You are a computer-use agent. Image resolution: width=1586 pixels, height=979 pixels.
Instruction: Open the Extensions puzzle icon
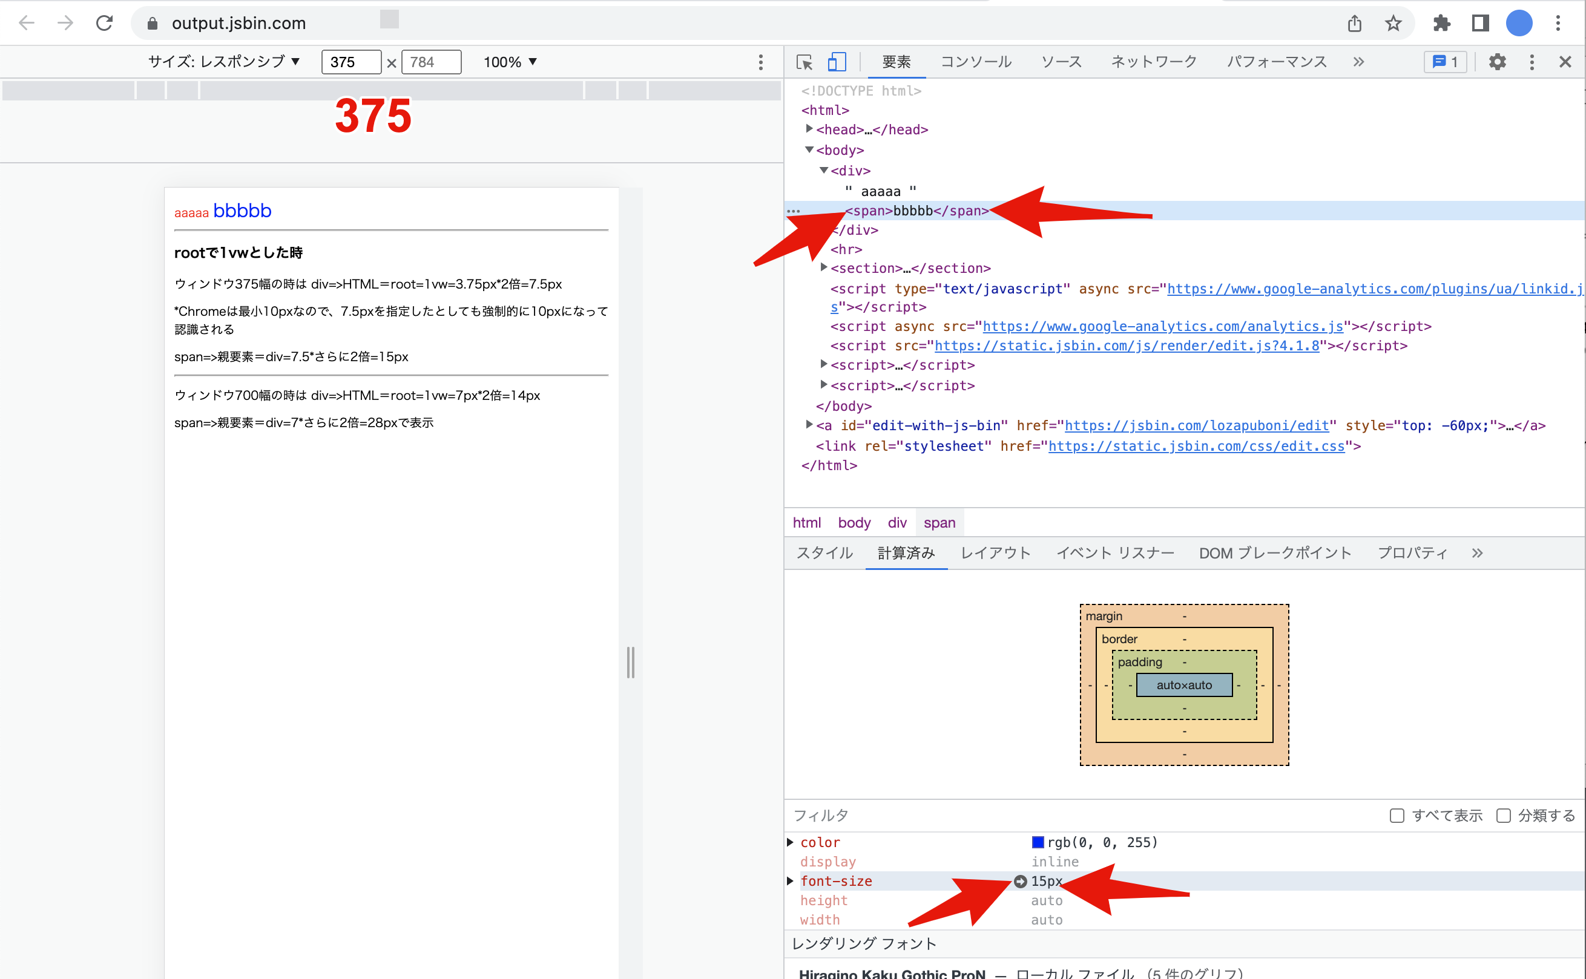pos(1441,24)
